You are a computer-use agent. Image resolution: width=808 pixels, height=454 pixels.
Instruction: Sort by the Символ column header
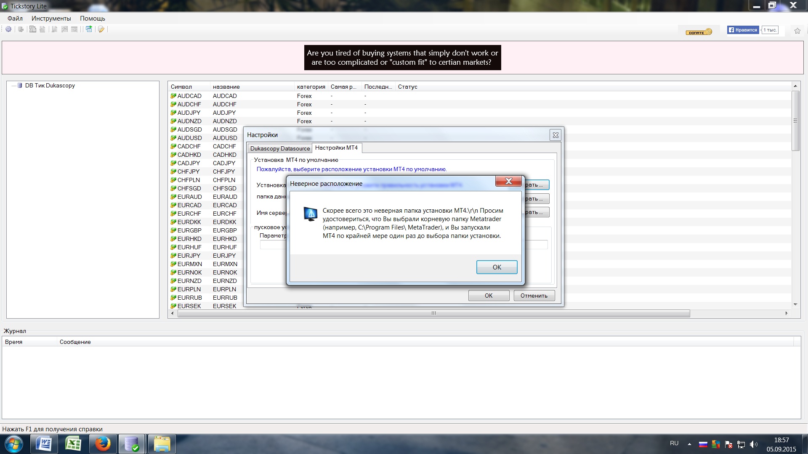[x=189, y=87]
